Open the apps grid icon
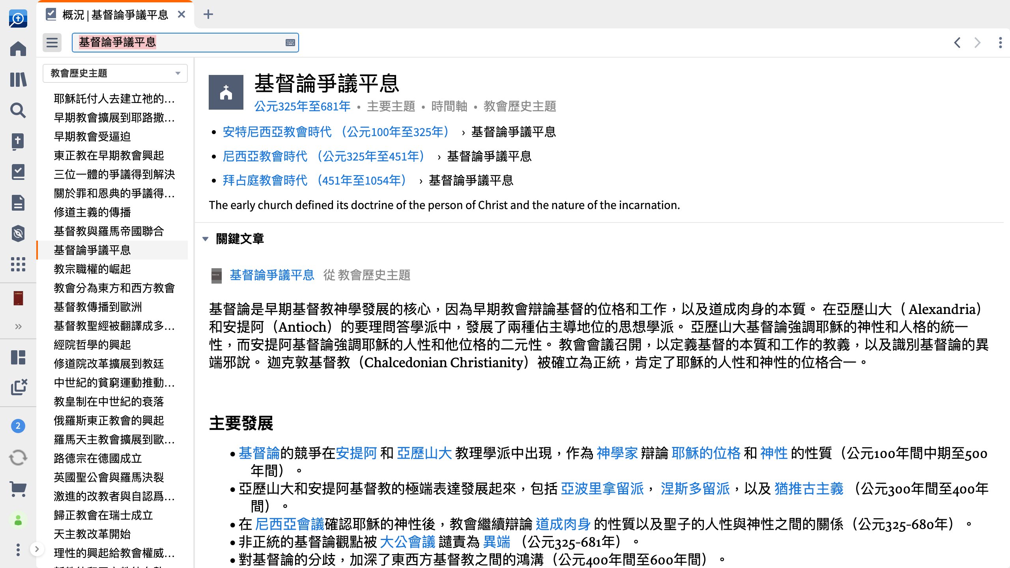The width and height of the screenshot is (1010, 568). point(18,264)
